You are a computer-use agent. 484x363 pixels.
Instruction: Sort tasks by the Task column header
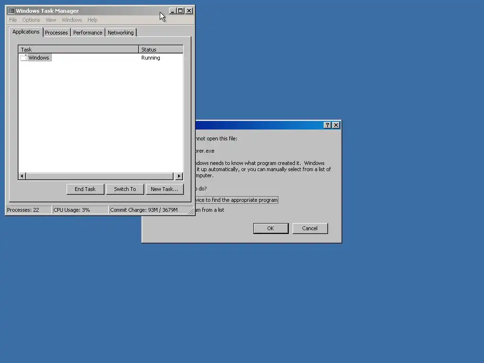(78, 49)
